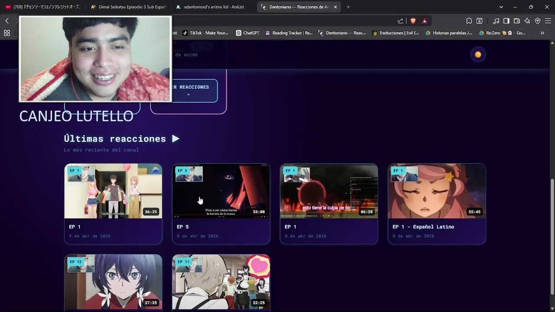Open Brave VPN shield icon
The image size is (555, 312).
click(x=538, y=21)
